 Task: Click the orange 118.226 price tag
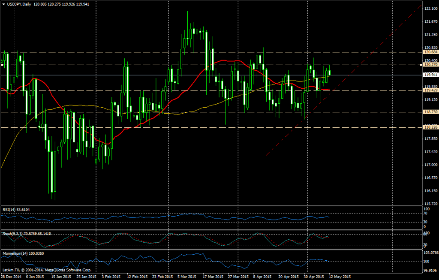[x=429, y=127]
